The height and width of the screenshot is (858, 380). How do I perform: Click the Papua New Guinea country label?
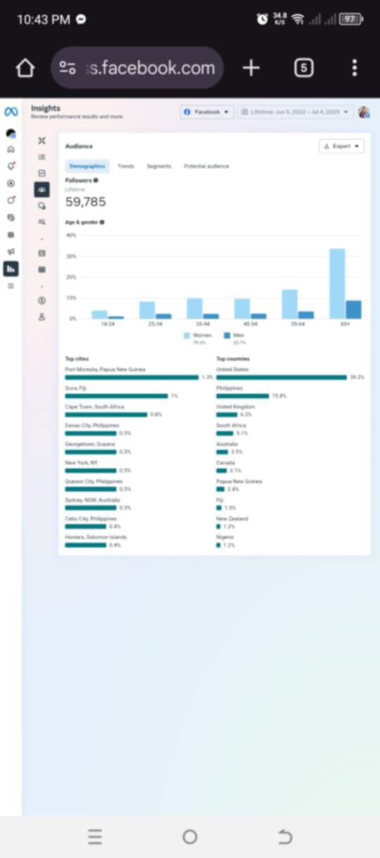click(x=239, y=481)
